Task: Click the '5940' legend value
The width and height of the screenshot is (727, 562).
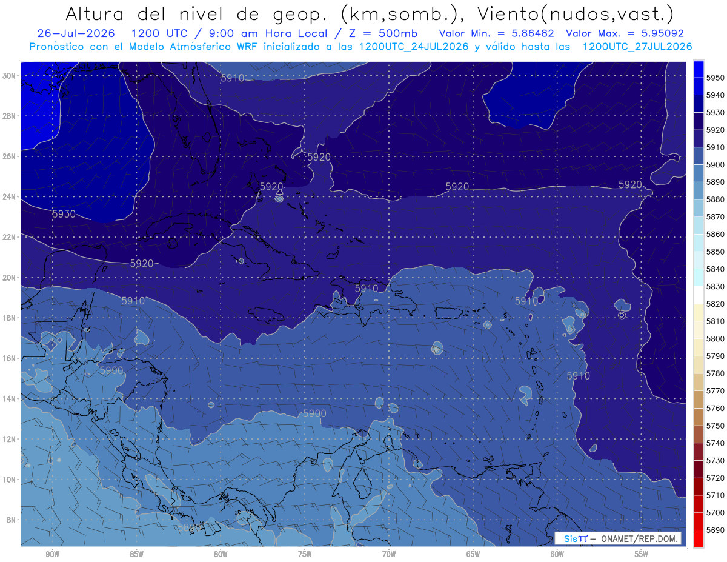Action: point(715,95)
